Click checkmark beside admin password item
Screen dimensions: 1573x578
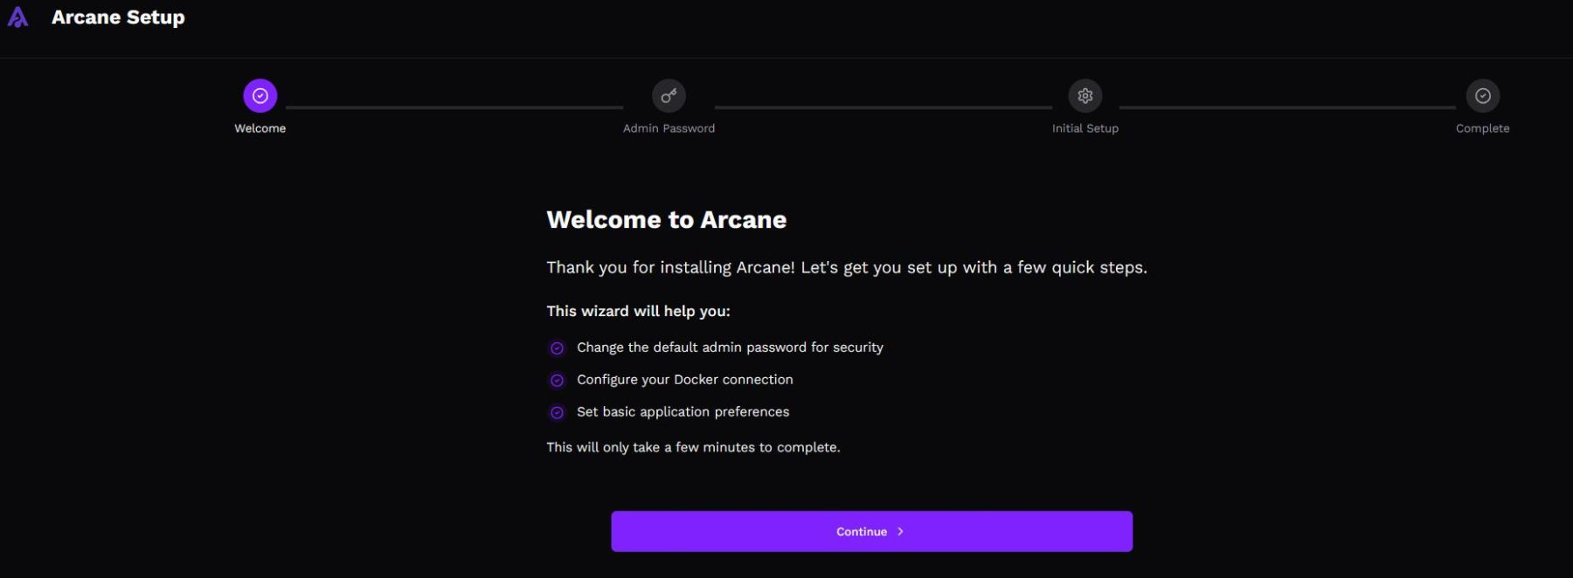point(557,348)
